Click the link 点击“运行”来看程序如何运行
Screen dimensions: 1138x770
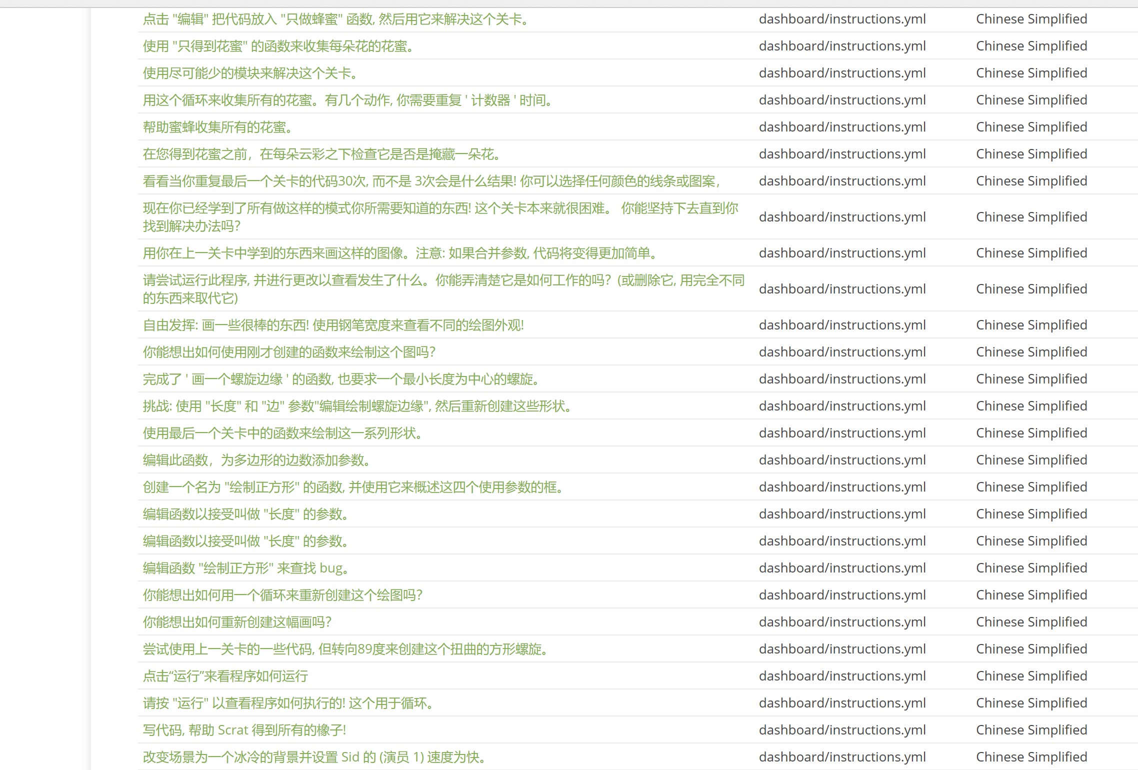(225, 676)
